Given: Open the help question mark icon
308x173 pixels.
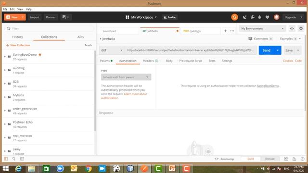Looking at the screenshot, I should click(303, 159).
